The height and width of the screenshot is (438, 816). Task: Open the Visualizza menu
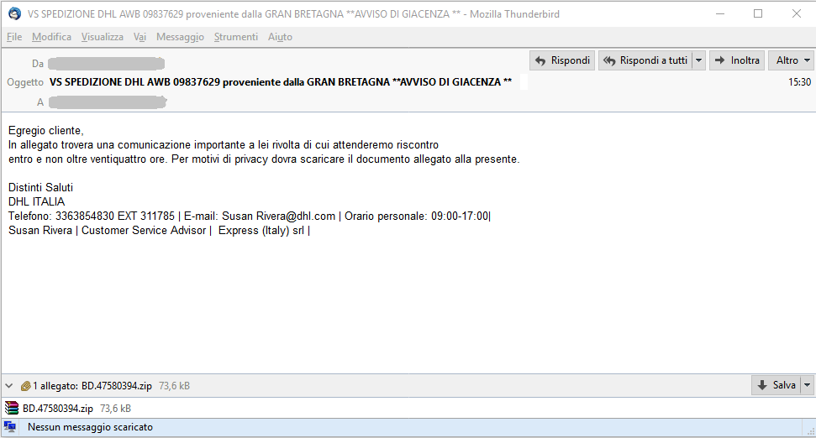[x=102, y=37]
